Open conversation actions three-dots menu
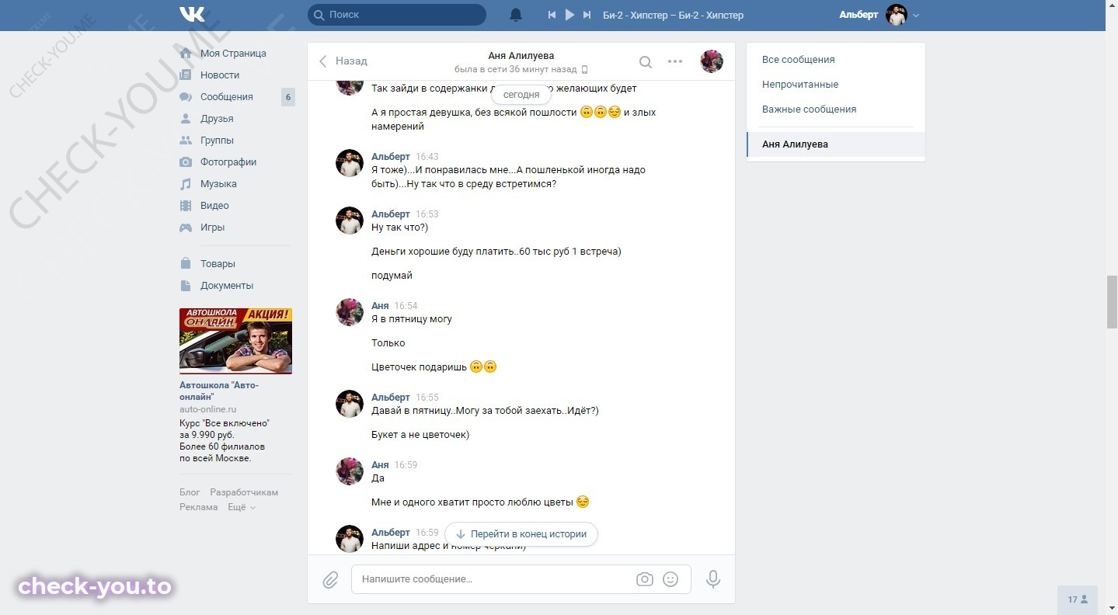 [675, 61]
